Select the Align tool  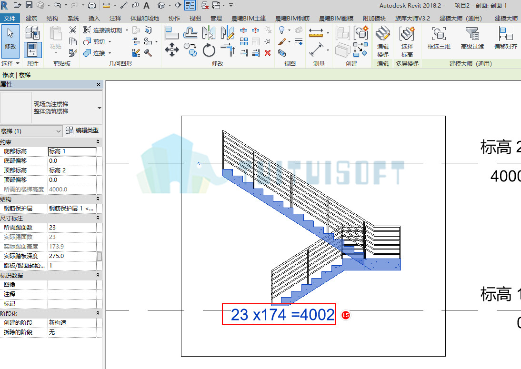tap(172, 33)
